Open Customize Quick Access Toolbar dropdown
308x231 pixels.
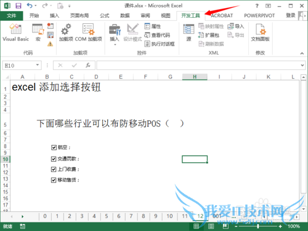[70, 6]
